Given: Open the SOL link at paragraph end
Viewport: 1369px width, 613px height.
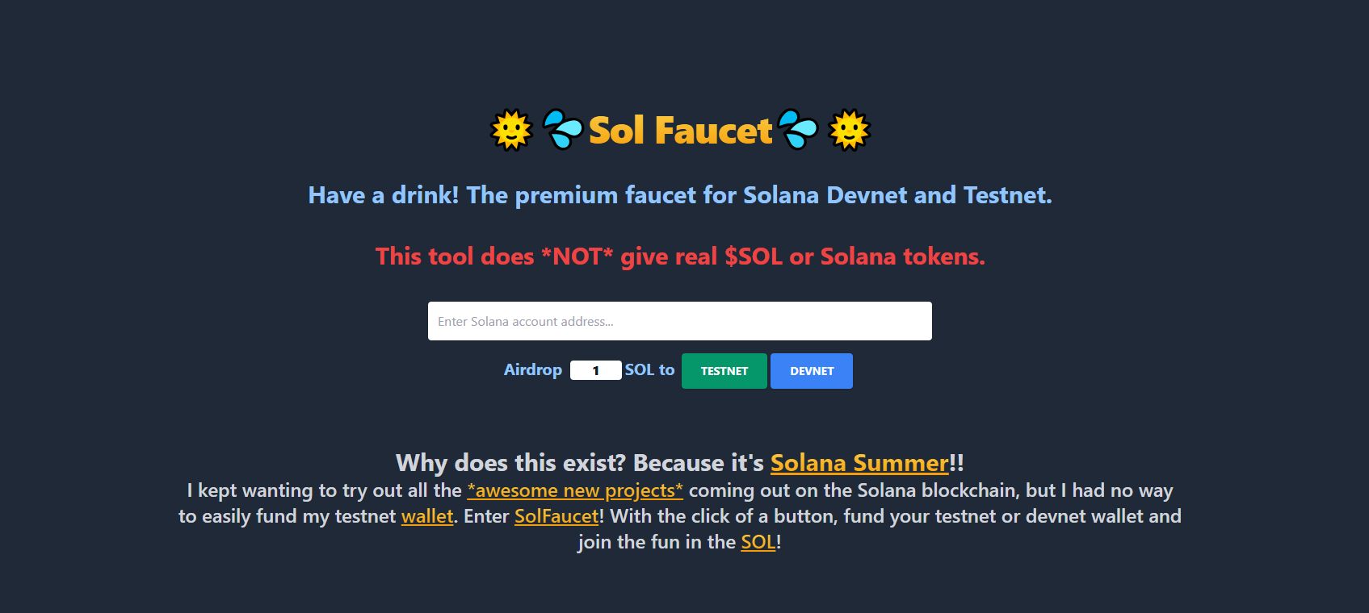Looking at the screenshot, I should coord(758,542).
